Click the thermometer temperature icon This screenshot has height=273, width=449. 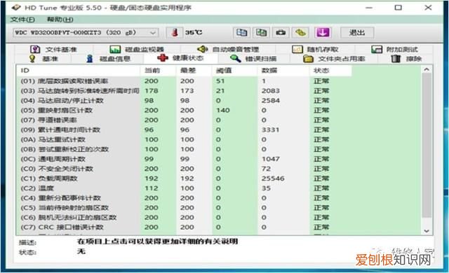[x=175, y=33]
